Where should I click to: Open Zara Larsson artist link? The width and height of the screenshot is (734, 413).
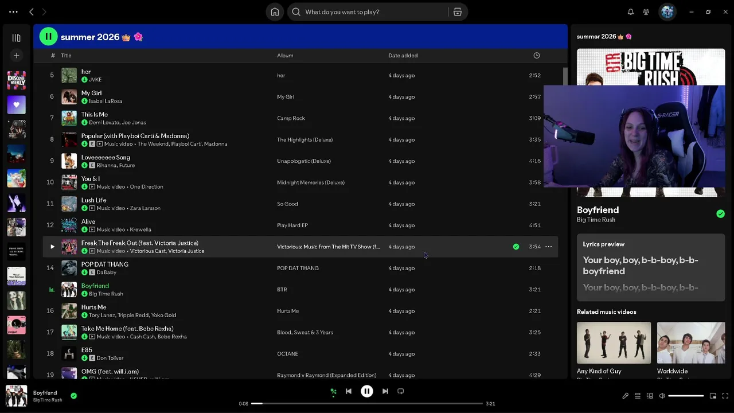click(x=145, y=208)
